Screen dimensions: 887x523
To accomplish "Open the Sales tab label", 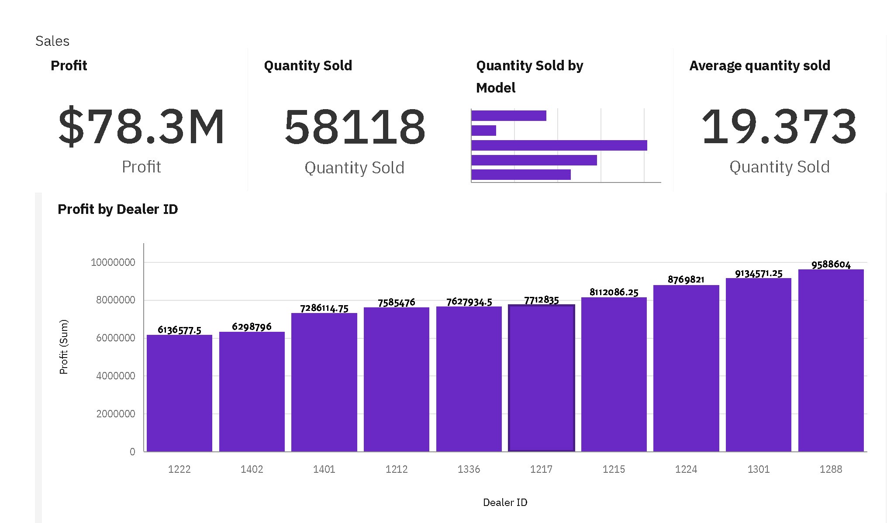I will [x=52, y=41].
